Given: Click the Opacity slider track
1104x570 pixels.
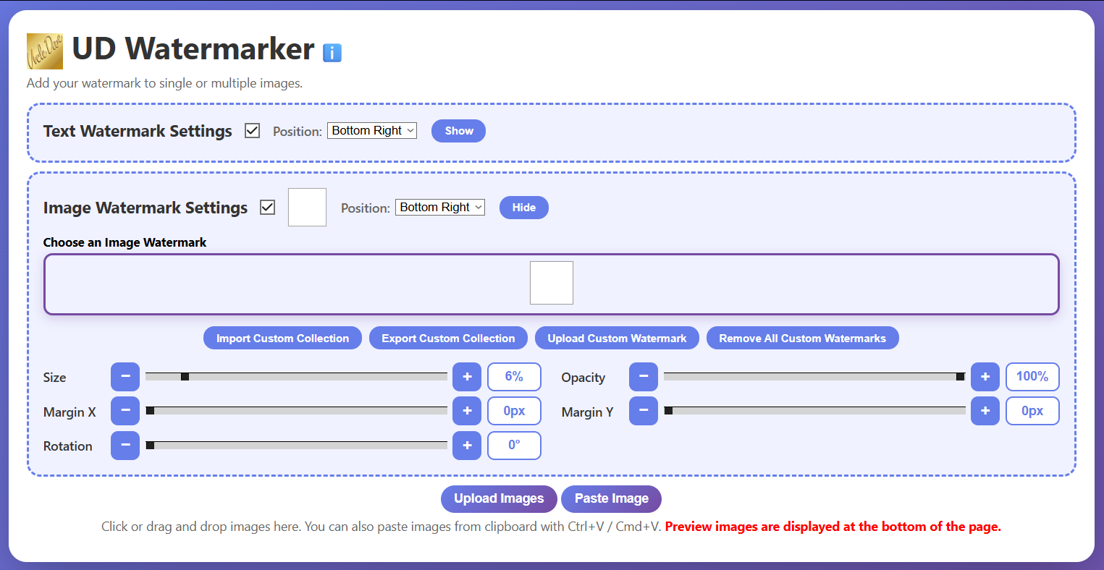Looking at the screenshot, I should point(814,377).
